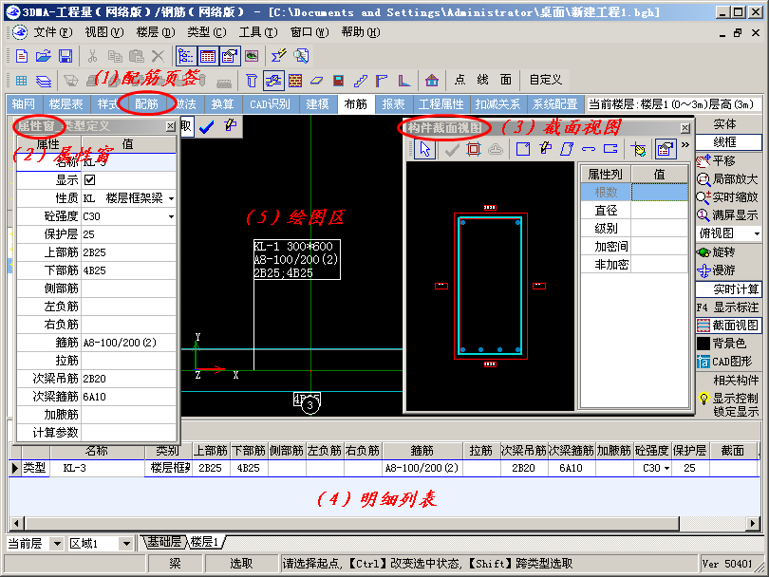Toggle 显示标注 on the right sidebar

point(728,307)
